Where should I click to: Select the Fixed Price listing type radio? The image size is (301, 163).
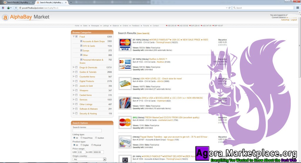[82, 138]
